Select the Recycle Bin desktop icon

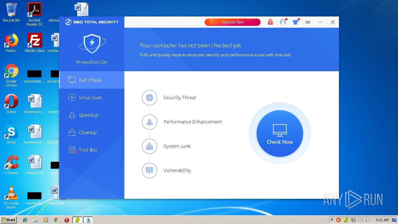(11, 12)
